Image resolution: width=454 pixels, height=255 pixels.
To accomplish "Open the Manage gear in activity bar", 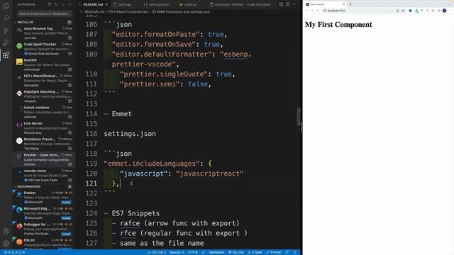I will pyautogui.click(x=6, y=243).
